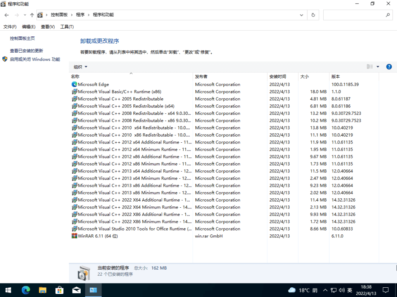
Task: Sort programs by clicking the 名称 column header
Action: pos(75,76)
